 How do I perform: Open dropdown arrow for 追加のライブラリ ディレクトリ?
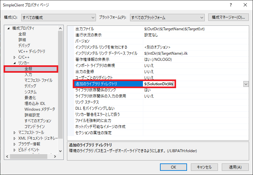click(246, 84)
